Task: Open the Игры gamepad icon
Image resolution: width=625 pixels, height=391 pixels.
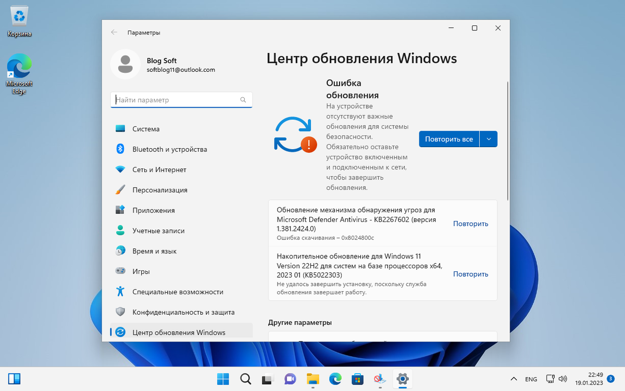Action: pos(120,271)
